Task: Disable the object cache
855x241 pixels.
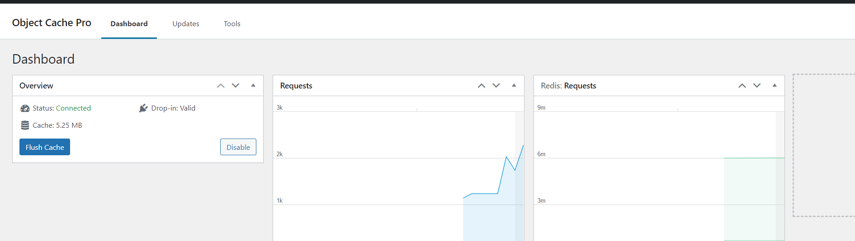Action: [x=238, y=147]
